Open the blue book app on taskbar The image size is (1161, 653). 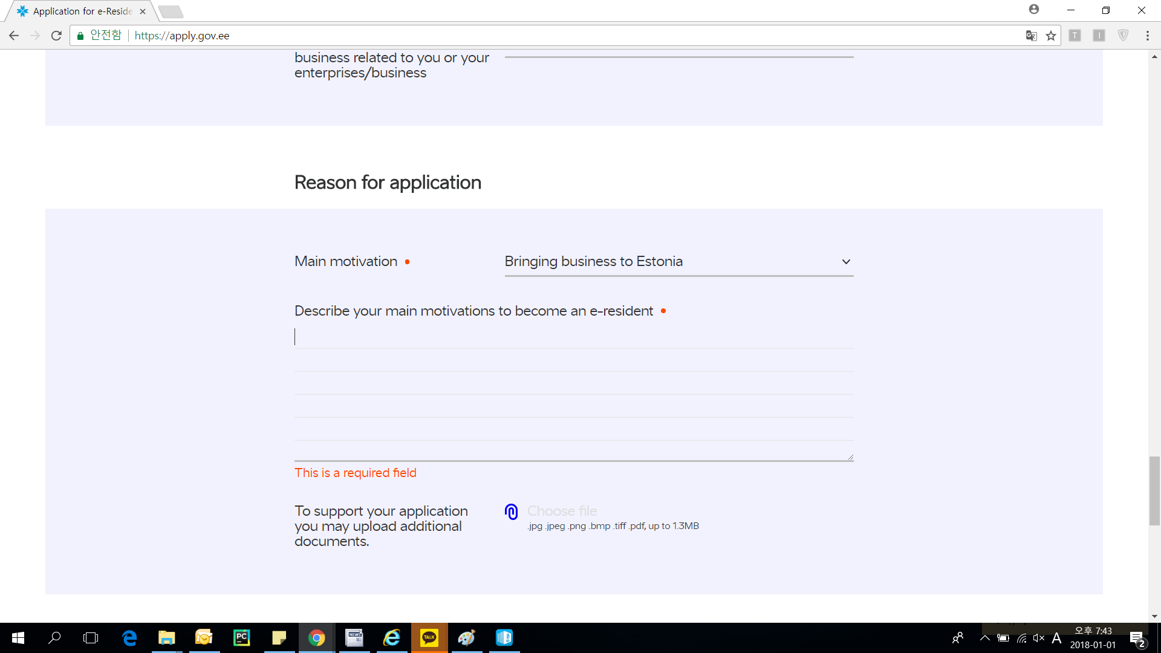[x=504, y=638]
